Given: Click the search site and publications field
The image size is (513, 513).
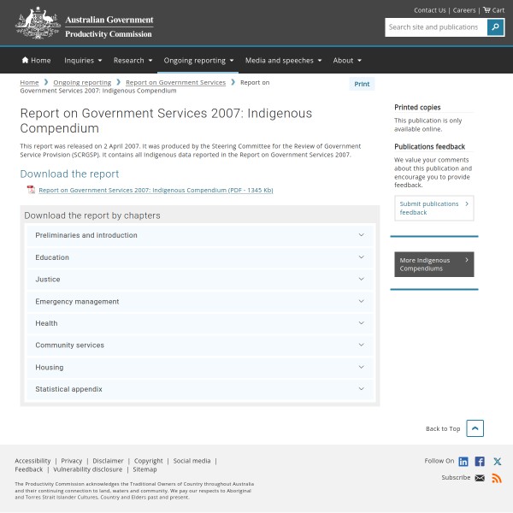Looking at the screenshot, I should (x=436, y=27).
